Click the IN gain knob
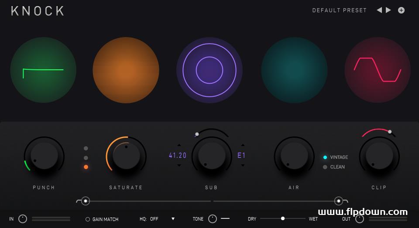This screenshot has height=228, width=419. (x=23, y=219)
